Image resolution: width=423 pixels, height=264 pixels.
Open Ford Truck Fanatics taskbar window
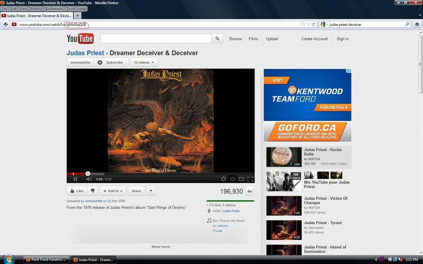(46, 260)
